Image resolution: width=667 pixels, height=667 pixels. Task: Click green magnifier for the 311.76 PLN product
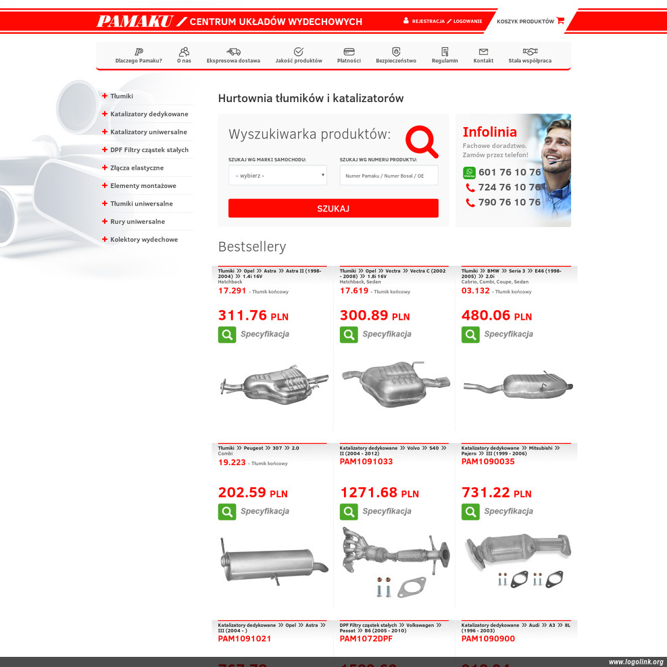pos(227,335)
